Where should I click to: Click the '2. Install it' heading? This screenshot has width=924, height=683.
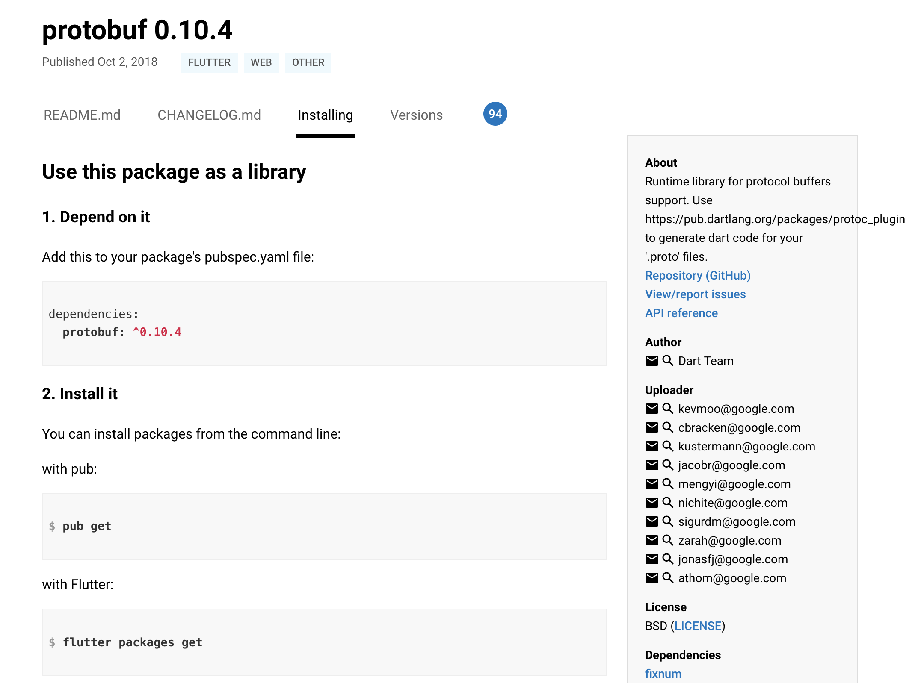pos(80,394)
